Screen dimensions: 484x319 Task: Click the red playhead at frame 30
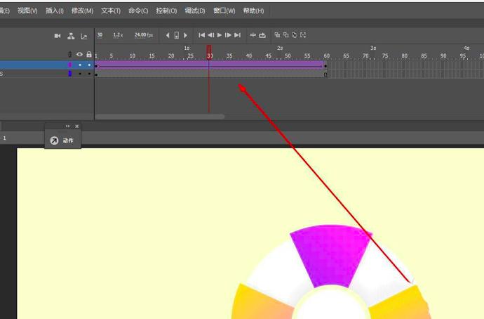[209, 52]
